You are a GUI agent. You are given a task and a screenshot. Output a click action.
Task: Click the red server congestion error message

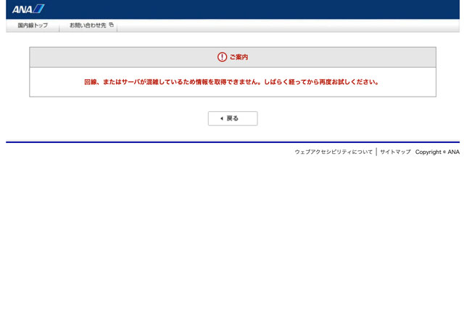pos(232,82)
